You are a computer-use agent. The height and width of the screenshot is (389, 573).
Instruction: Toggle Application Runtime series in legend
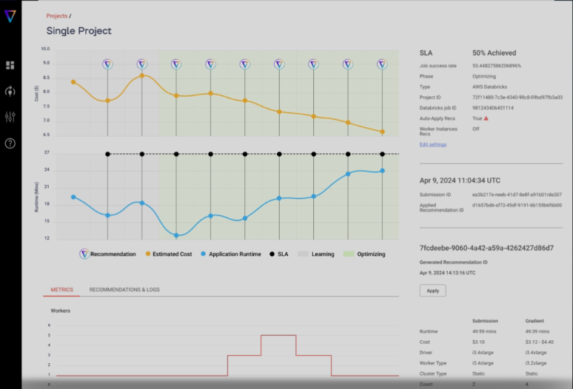(x=204, y=254)
